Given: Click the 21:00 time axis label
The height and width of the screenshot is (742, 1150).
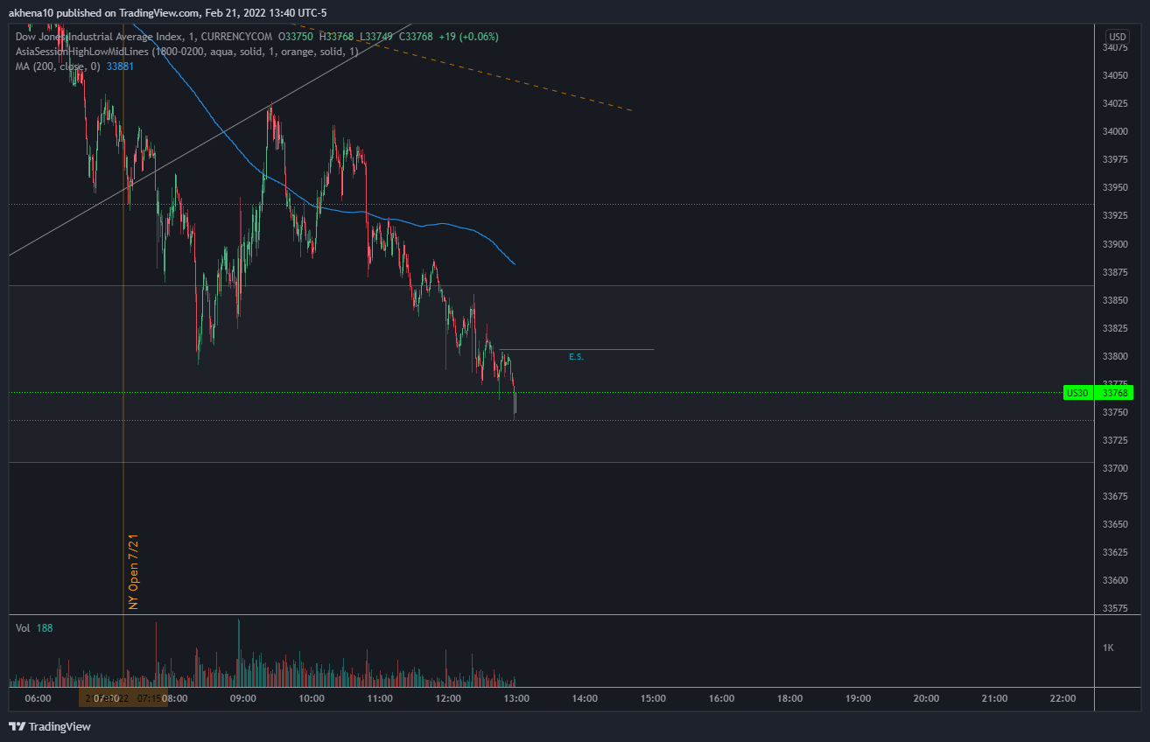Looking at the screenshot, I should [x=994, y=698].
